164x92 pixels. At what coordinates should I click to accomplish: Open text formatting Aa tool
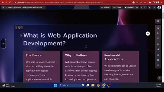[158, 33]
